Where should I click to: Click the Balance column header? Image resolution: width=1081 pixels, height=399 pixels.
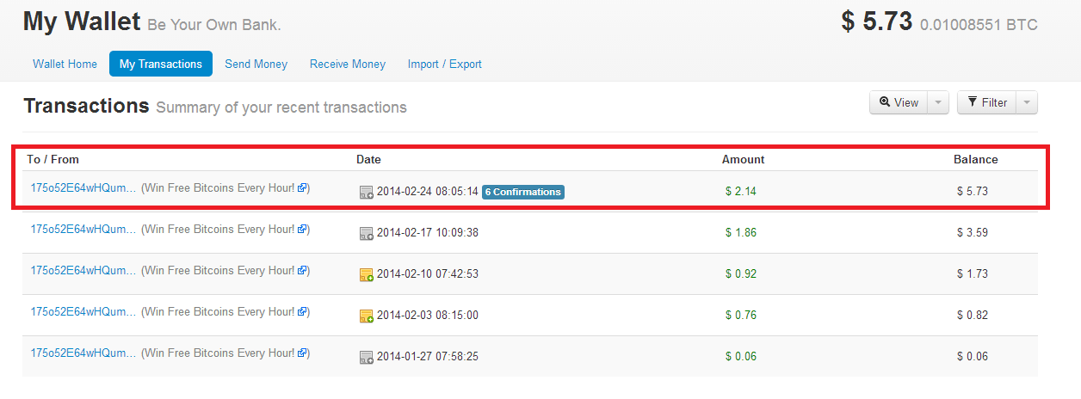(x=976, y=159)
